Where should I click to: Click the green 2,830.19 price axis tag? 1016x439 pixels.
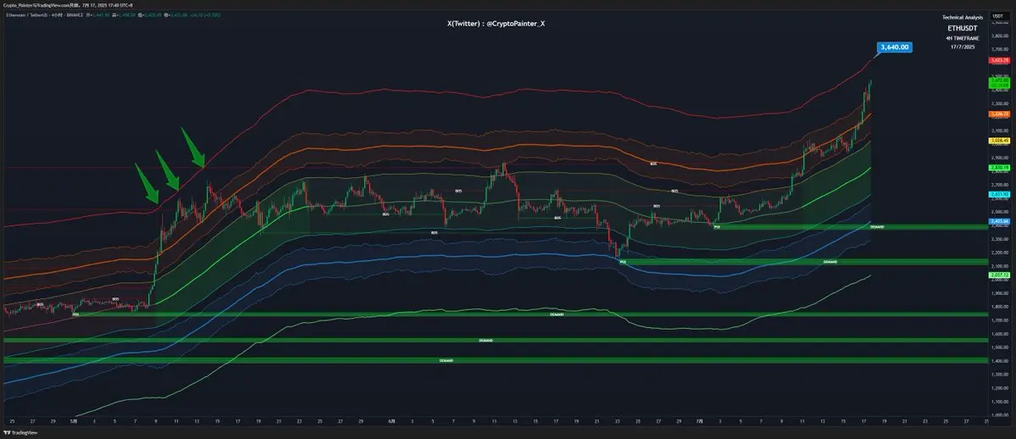[x=998, y=168]
